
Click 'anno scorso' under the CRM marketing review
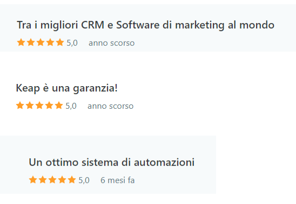tap(112, 43)
